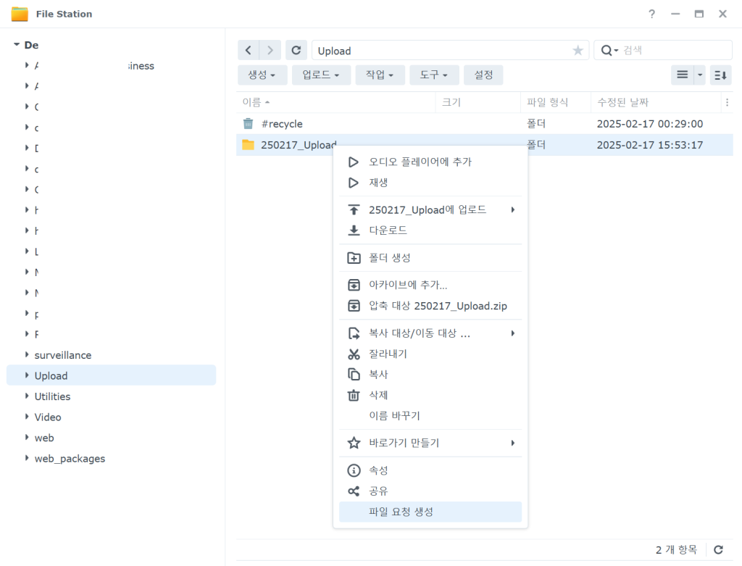
Task: Open the 생성 dropdown button
Action: 262,75
